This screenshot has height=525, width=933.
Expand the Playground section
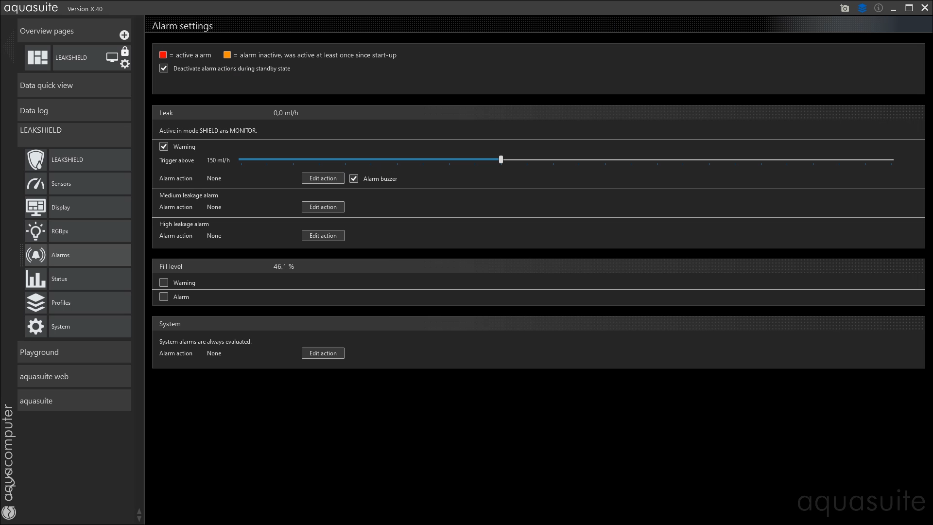click(74, 352)
